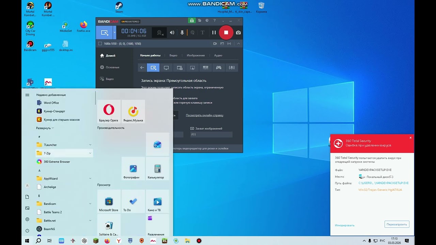This screenshot has width=436, height=245.
Task: Click the F11 image capture hotkey field
Action: point(211,135)
